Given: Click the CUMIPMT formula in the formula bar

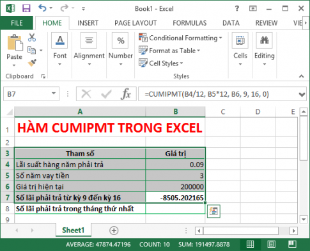Looking at the screenshot, I should click(206, 94).
